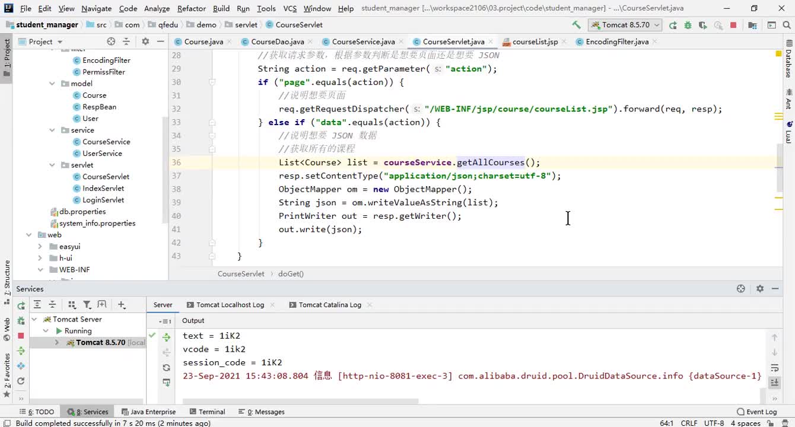The image size is (795, 427).
Task: Open Services panel settings gear
Action: [x=759, y=289]
